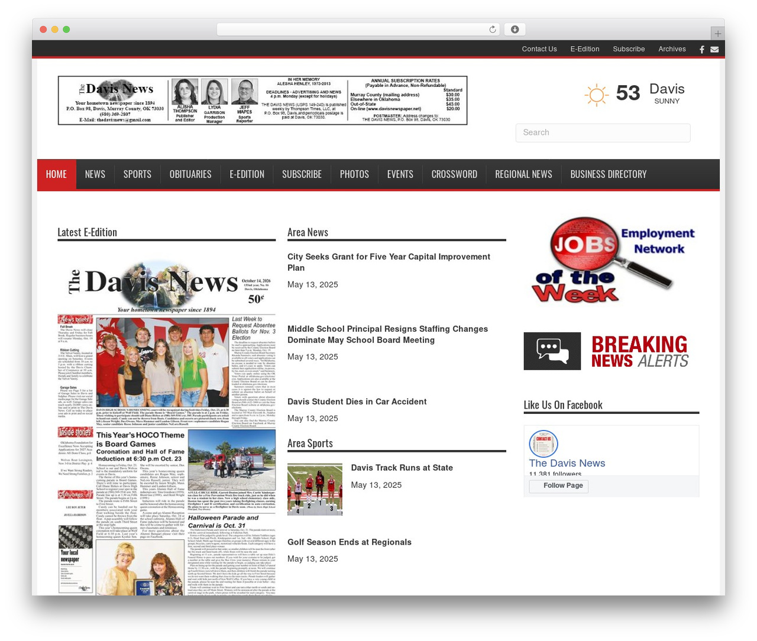Screen dimensions: 757x641
Task: Click the Latest E-Edition heading
Action: point(88,232)
